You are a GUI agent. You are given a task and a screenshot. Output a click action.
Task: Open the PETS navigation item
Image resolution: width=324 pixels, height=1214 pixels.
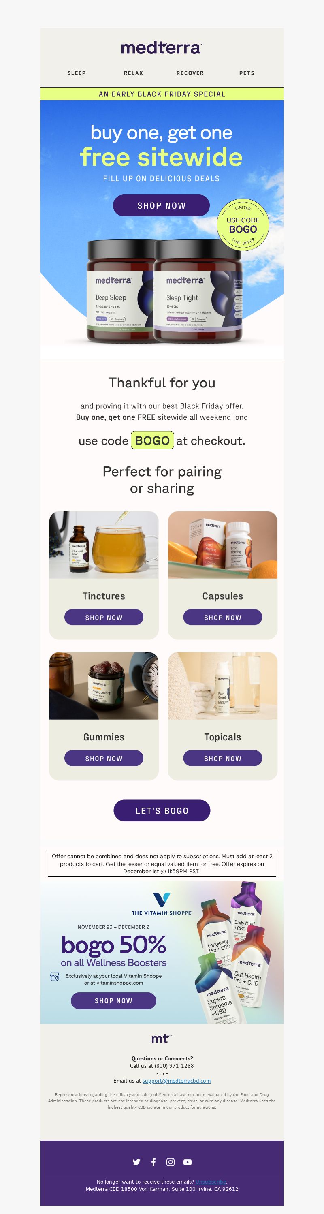(247, 73)
